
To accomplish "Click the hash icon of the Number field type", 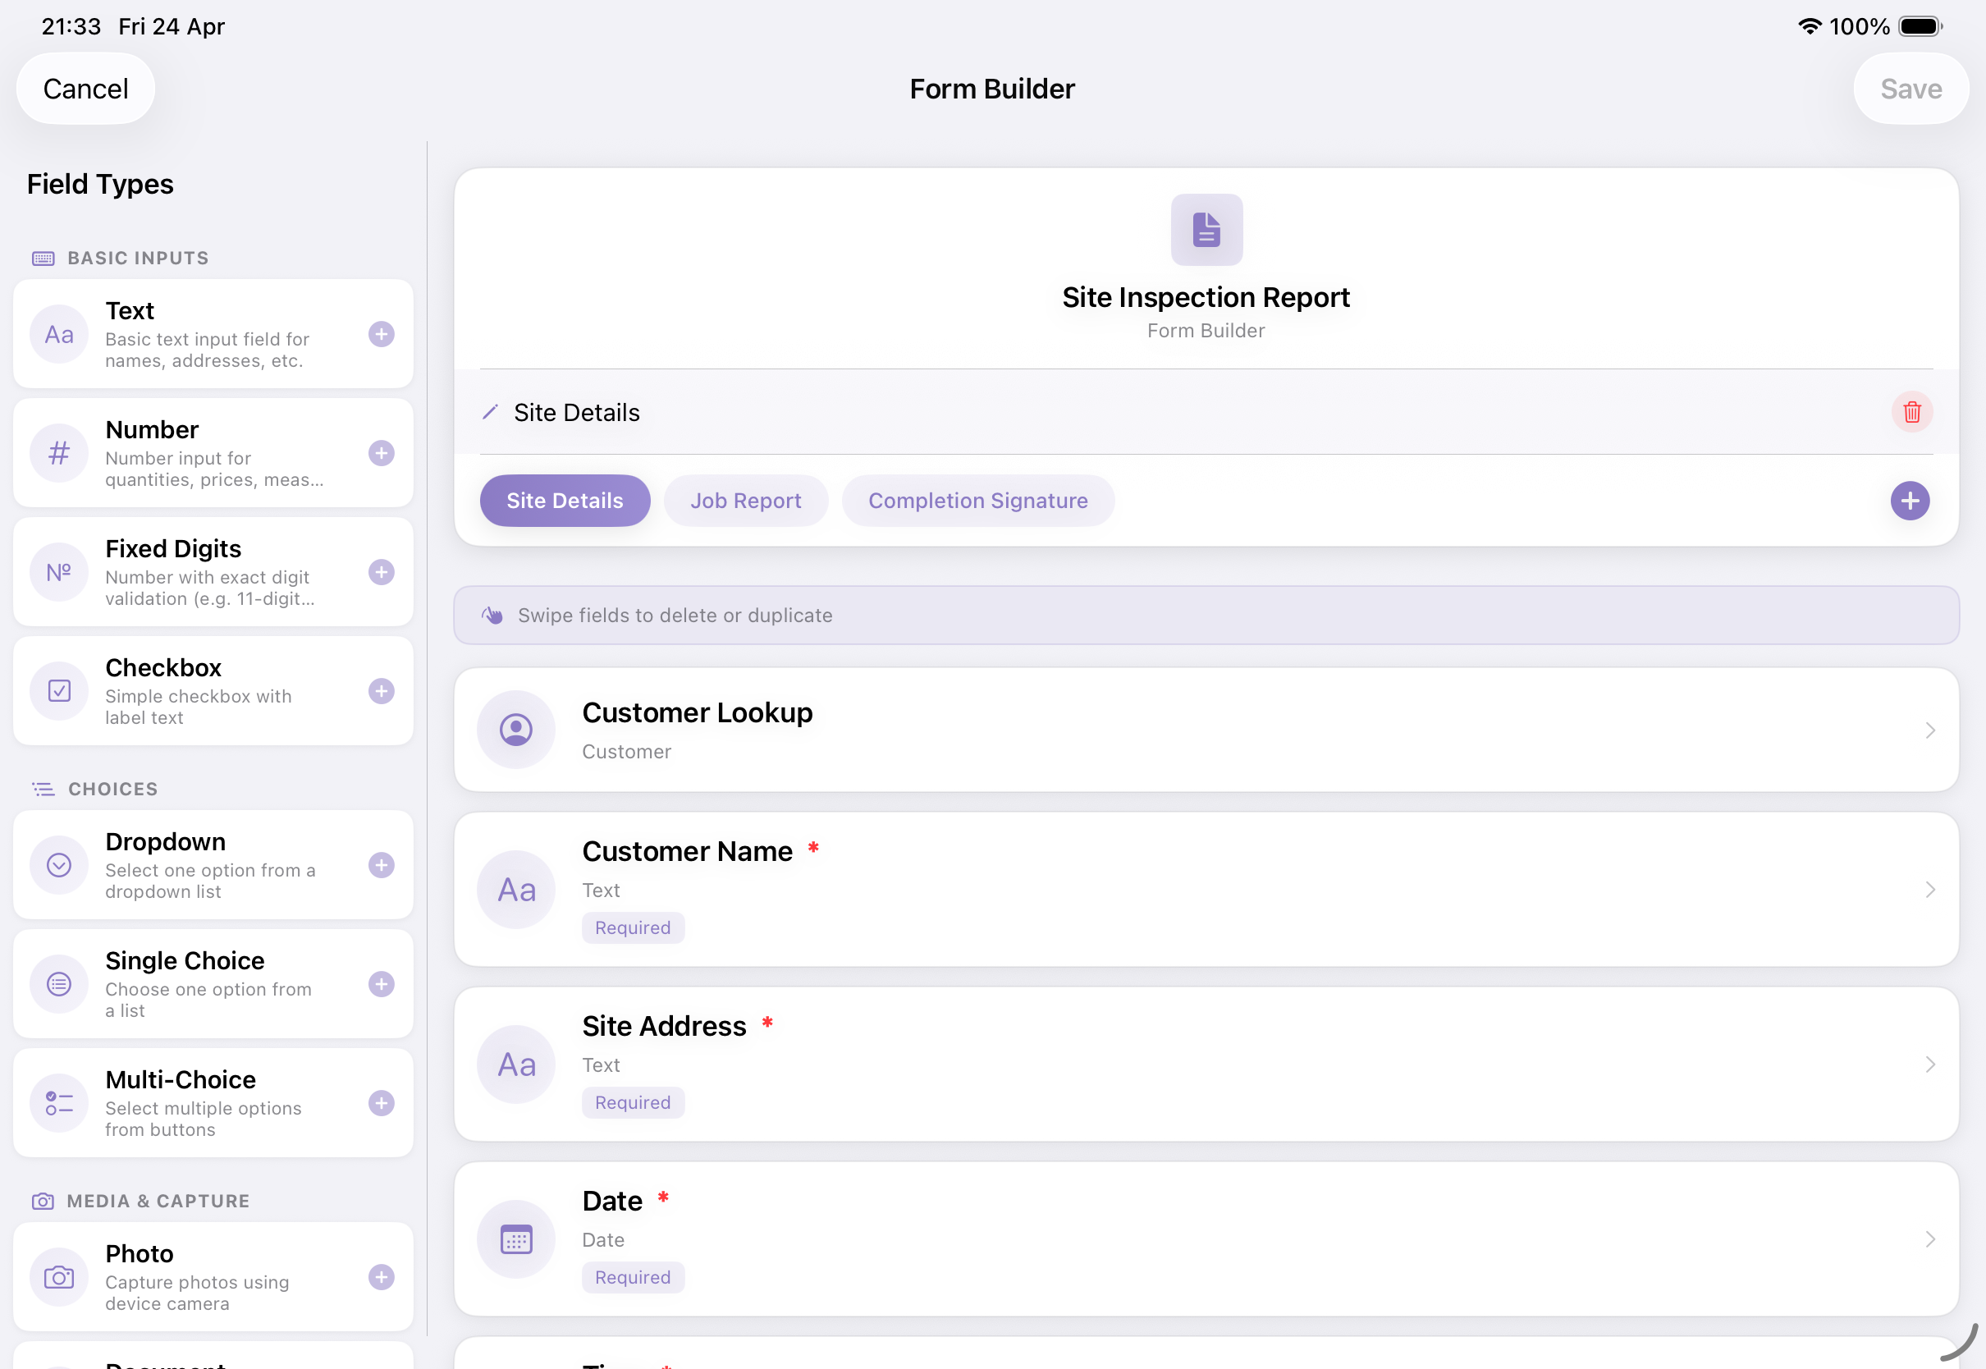I will [x=59, y=453].
